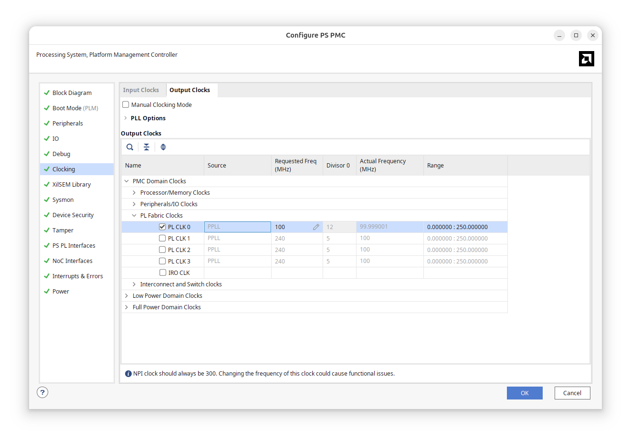Enable Manual Clocking Mode checkbox
The image size is (631, 441).
pos(126,105)
